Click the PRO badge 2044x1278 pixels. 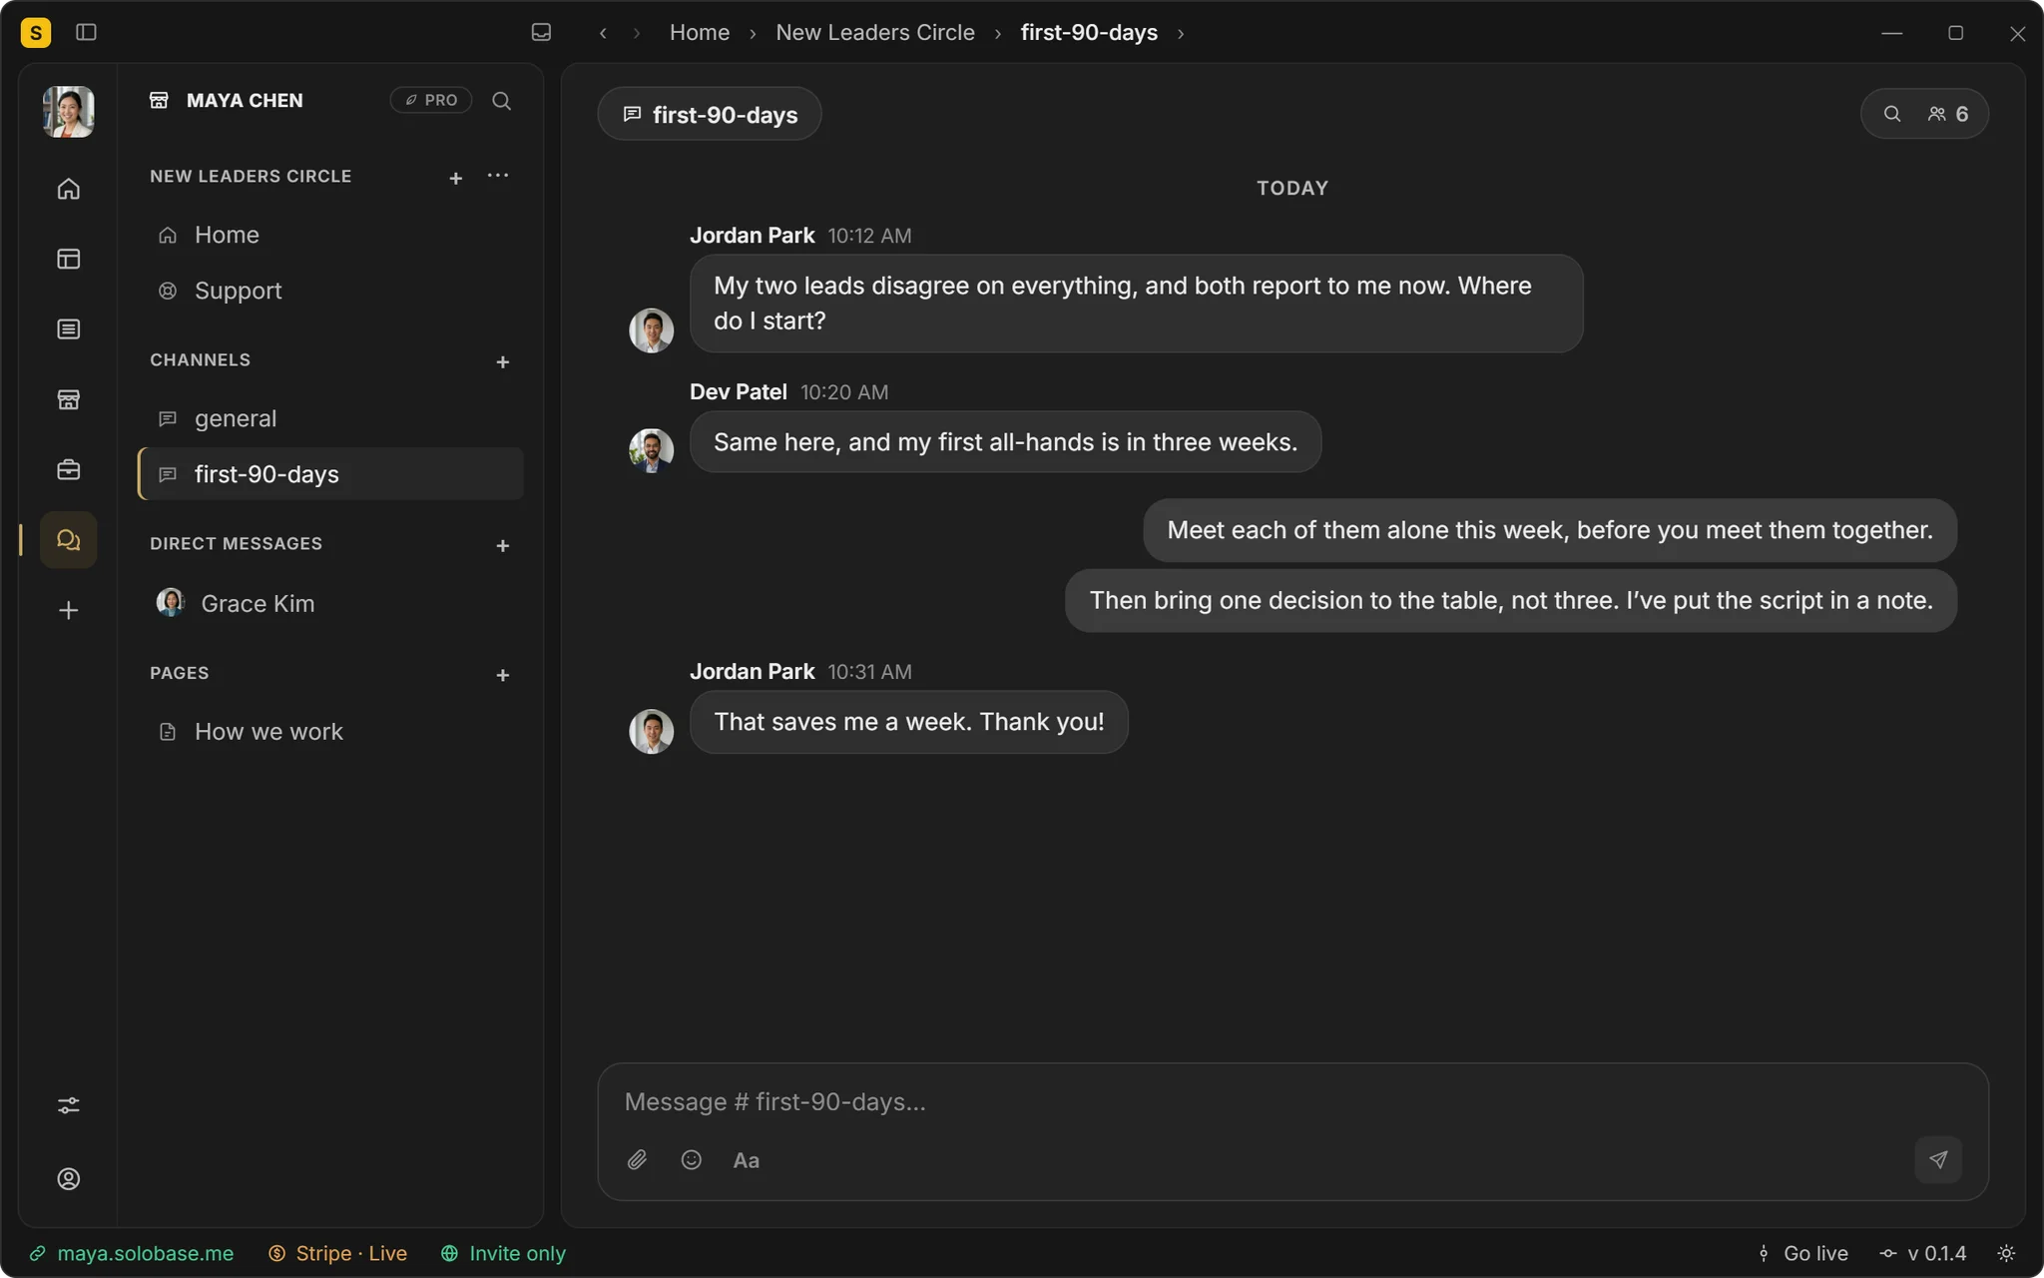click(431, 100)
